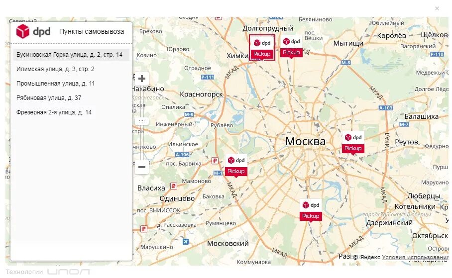Click the Мытищи map label
The image size is (452, 278).
click(348, 43)
